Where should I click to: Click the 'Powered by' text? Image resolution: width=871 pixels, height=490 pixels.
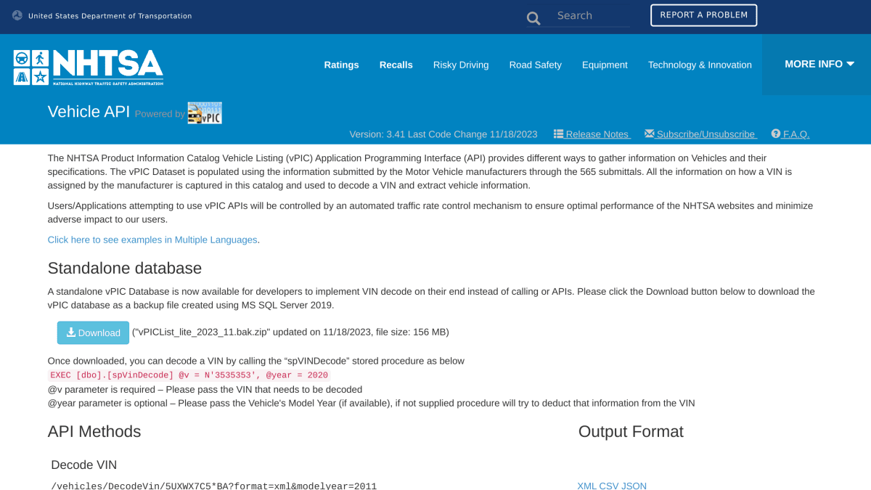pos(160,114)
